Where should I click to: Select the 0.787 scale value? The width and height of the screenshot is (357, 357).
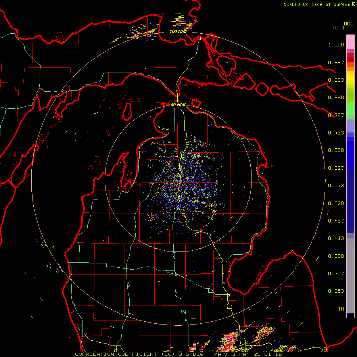coord(336,115)
